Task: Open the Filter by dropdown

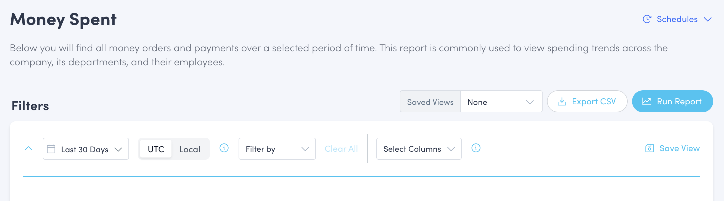Action: 277,149
